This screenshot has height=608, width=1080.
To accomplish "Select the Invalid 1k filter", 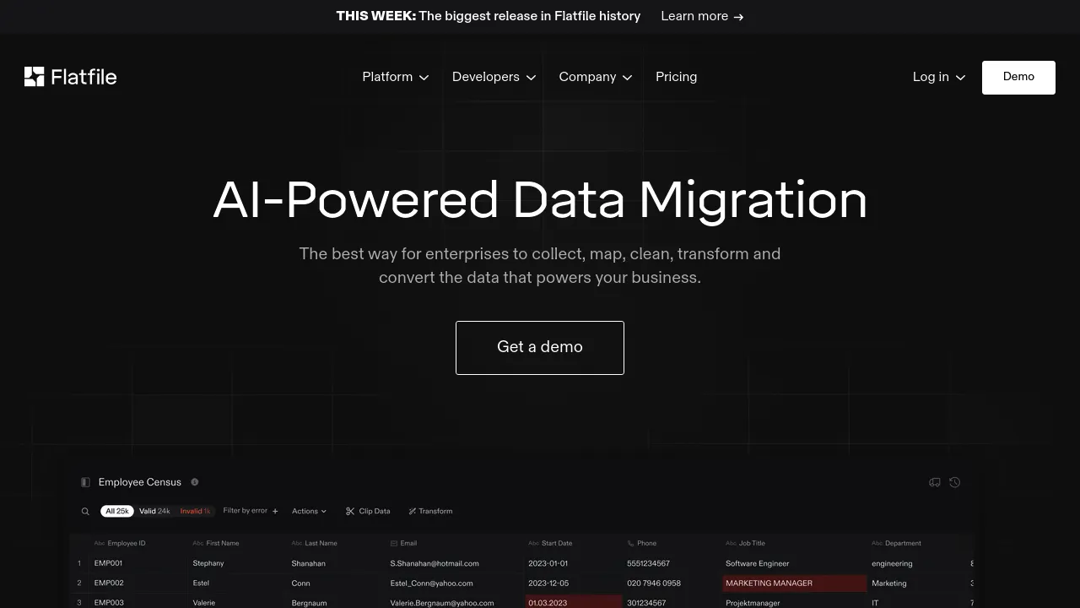I will point(195,511).
